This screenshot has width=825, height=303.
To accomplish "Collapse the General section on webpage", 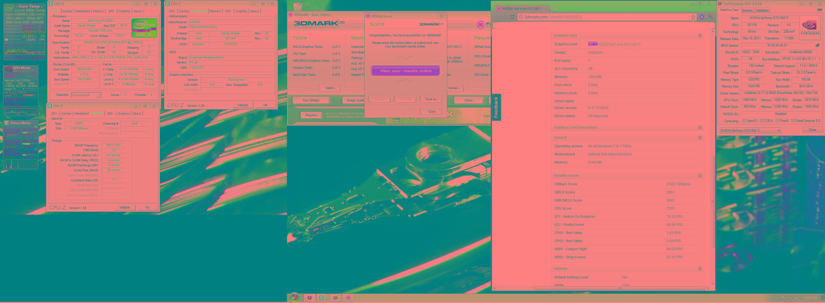I will pos(700,138).
